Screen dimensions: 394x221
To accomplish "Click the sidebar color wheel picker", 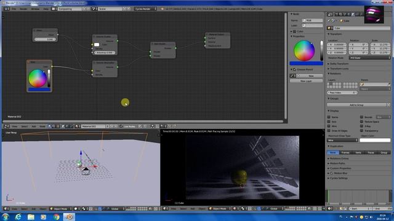I will point(304,50).
